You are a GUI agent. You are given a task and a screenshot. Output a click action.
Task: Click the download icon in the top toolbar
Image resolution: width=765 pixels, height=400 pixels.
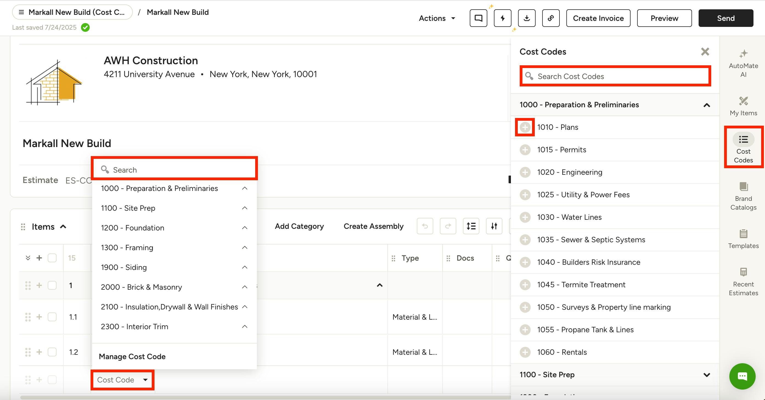(527, 18)
